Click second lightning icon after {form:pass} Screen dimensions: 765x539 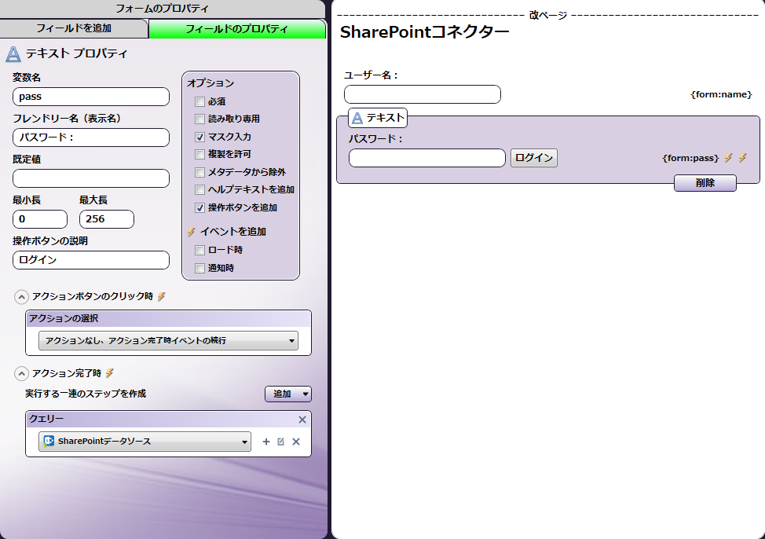pyautogui.click(x=742, y=158)
